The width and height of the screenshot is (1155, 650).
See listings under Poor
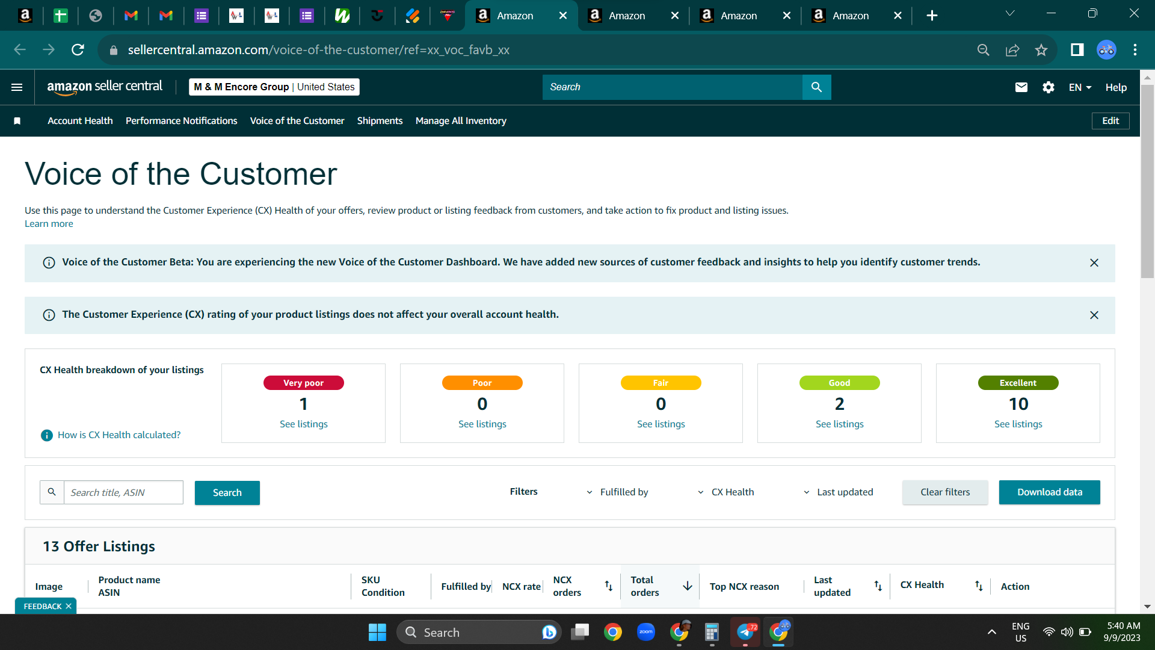click(482, 424)
